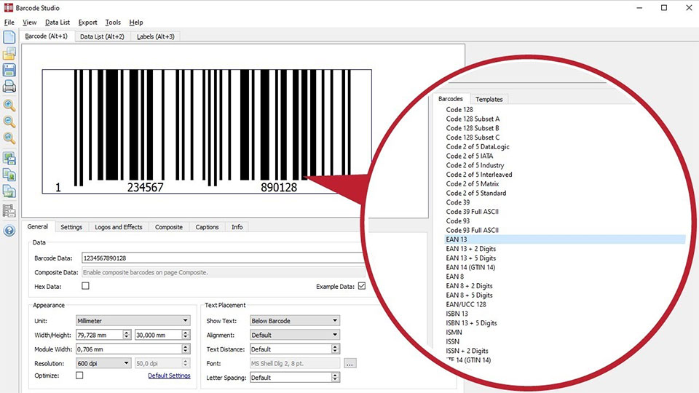Open file using the folder icon

tap(9, 53)
